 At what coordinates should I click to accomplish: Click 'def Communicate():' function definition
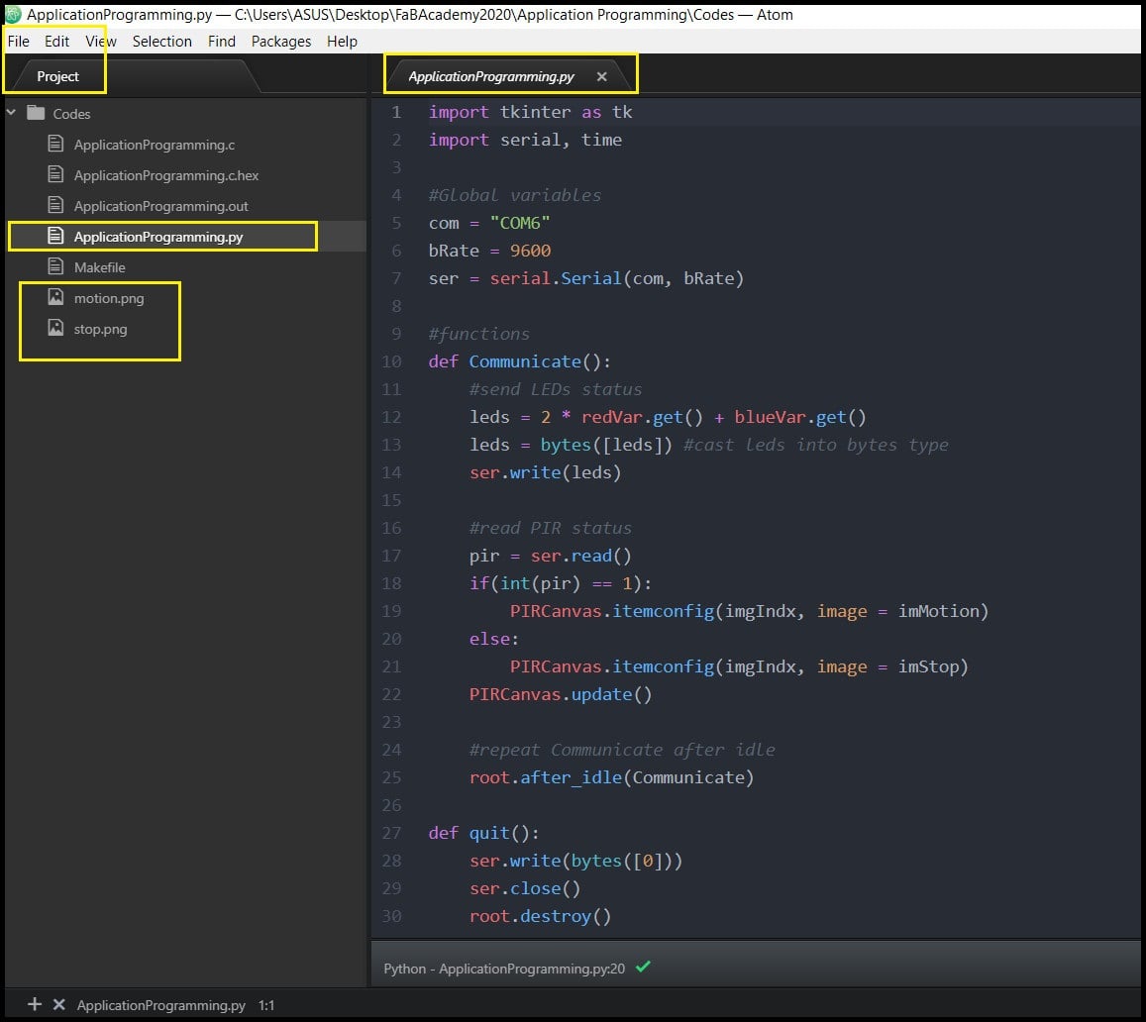[x=520, y=361]
